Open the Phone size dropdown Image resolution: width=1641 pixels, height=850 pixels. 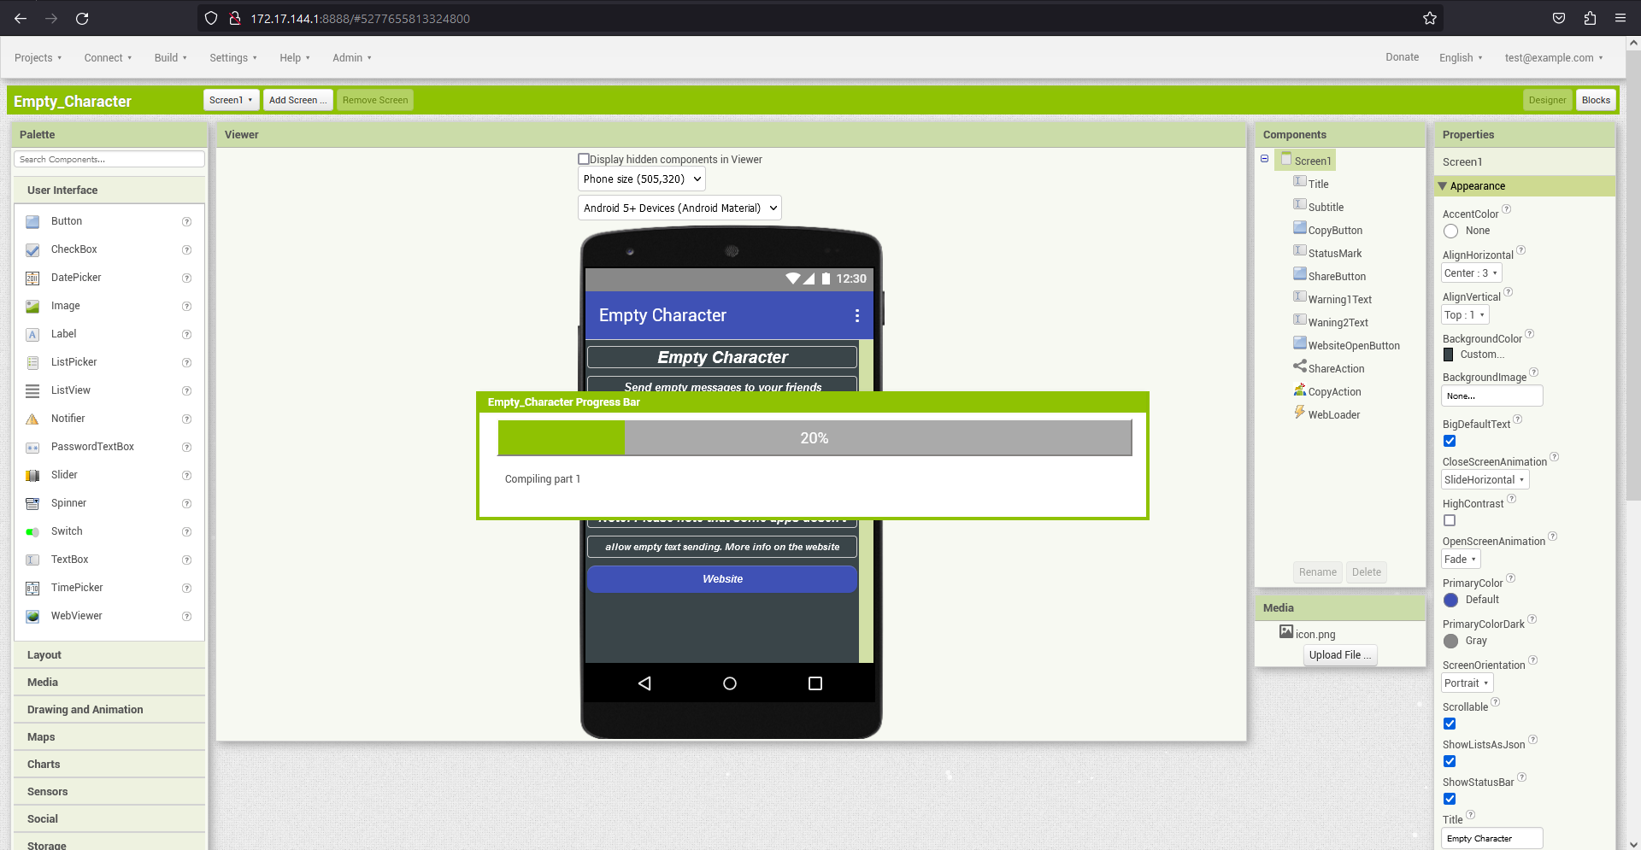(641, 179)
